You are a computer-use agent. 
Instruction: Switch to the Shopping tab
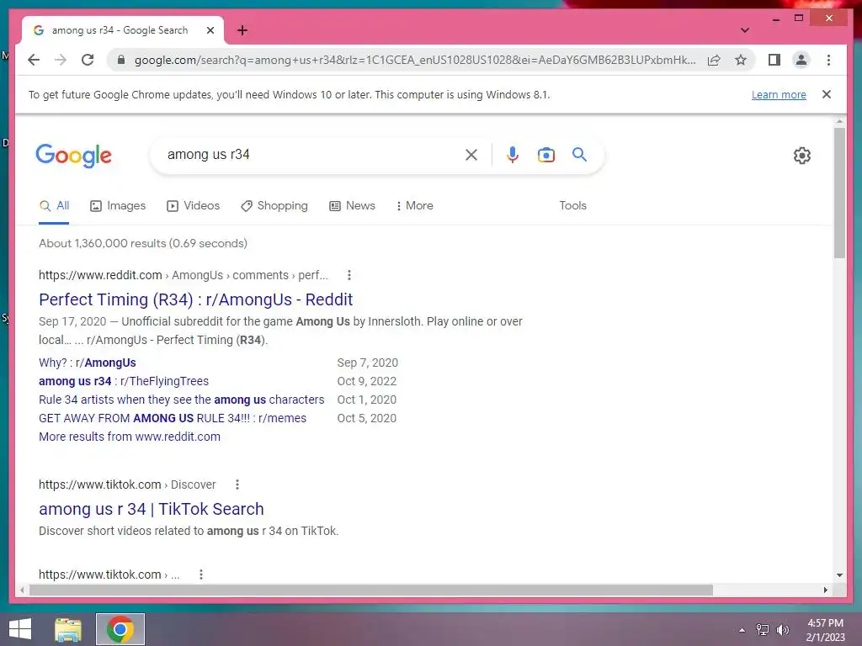tap(274, 206)
